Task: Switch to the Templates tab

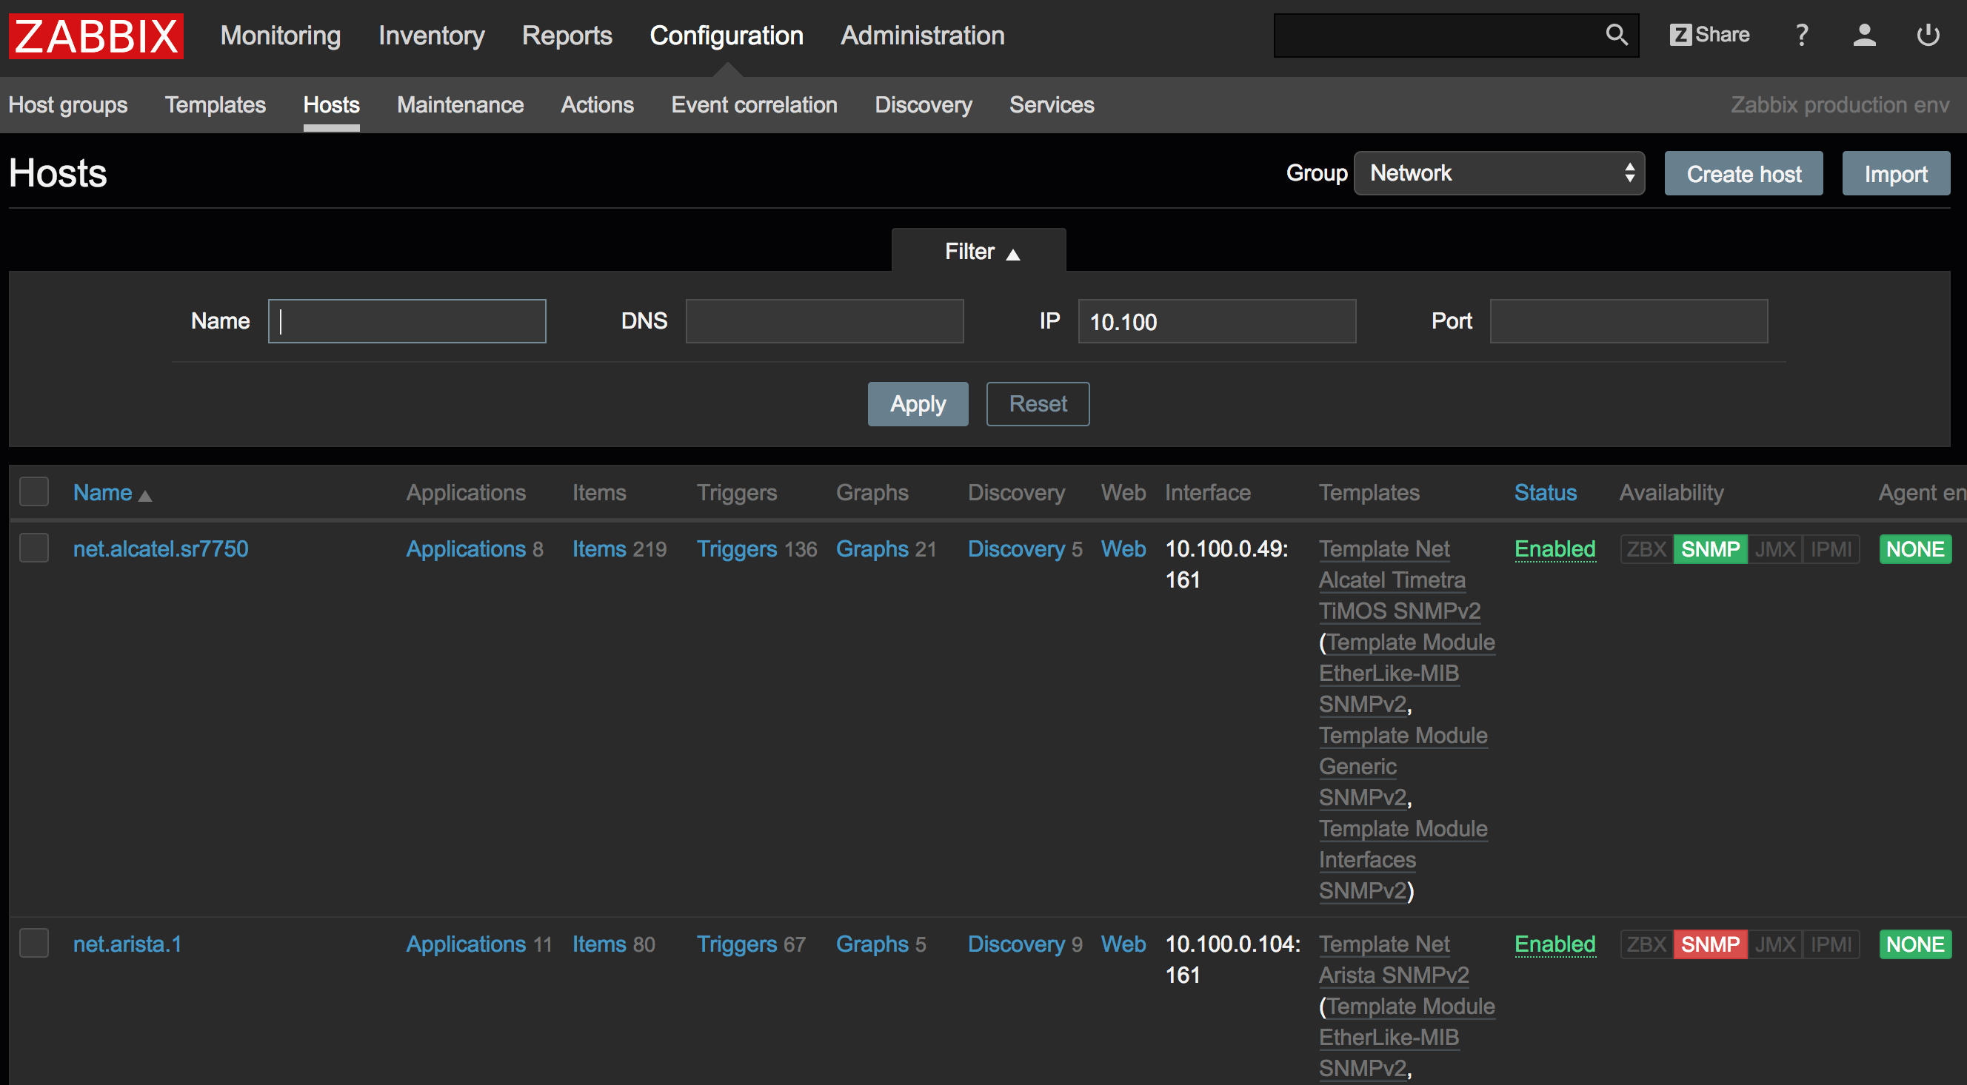Action: [216, 104]
